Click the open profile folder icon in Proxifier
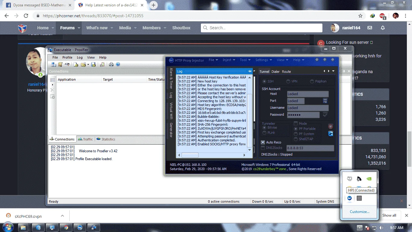This screenshot has height=232, width=412. pos(83,64)
